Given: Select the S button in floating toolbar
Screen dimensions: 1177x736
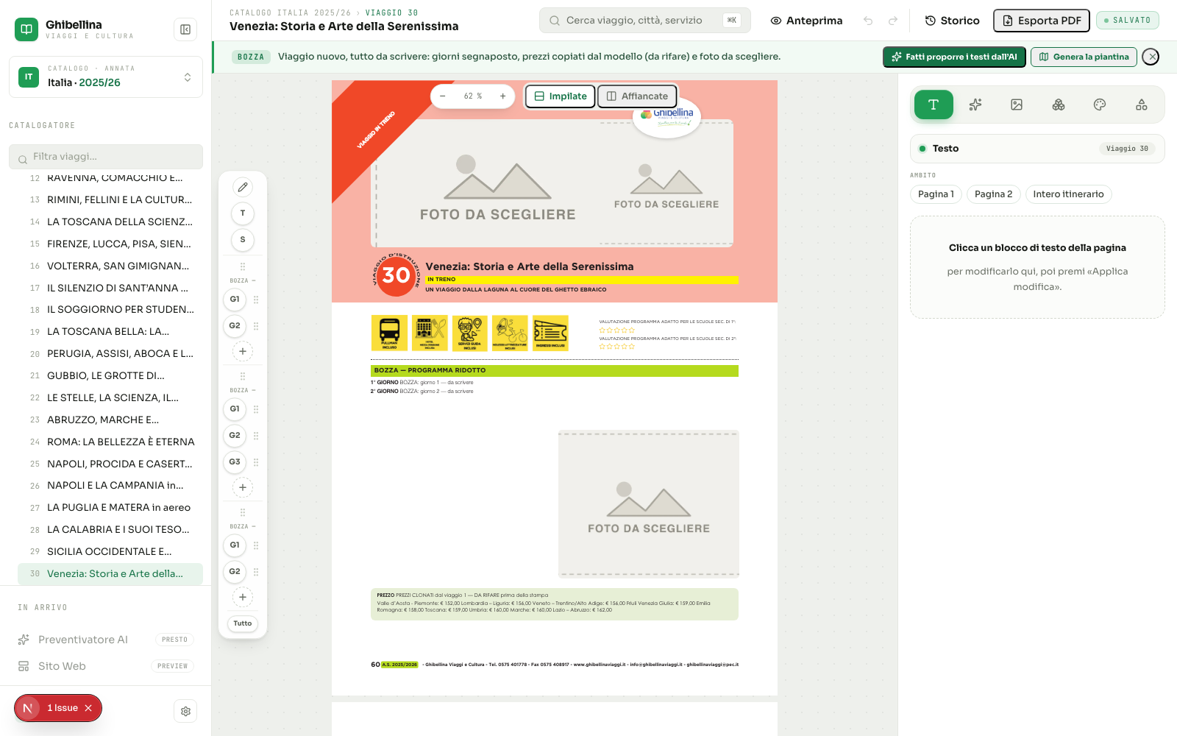Looking at the screenshot, I should click(x=243, y=240).
